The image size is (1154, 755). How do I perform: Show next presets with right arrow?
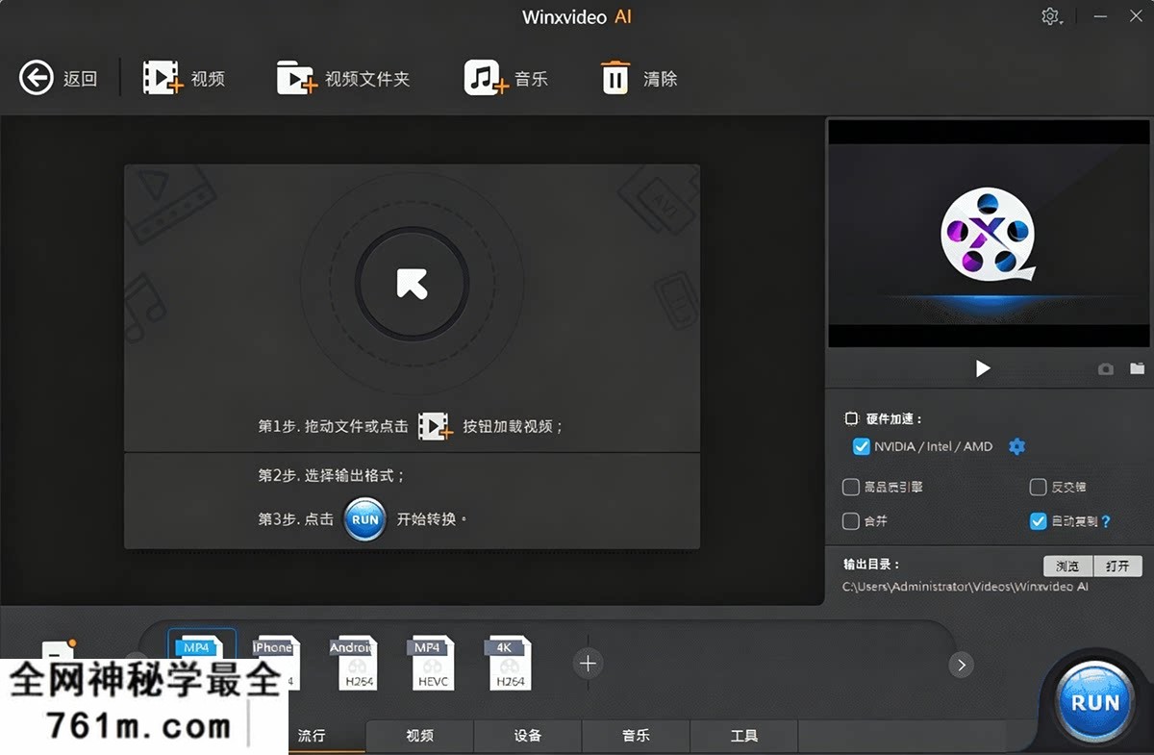coord(961,664)
